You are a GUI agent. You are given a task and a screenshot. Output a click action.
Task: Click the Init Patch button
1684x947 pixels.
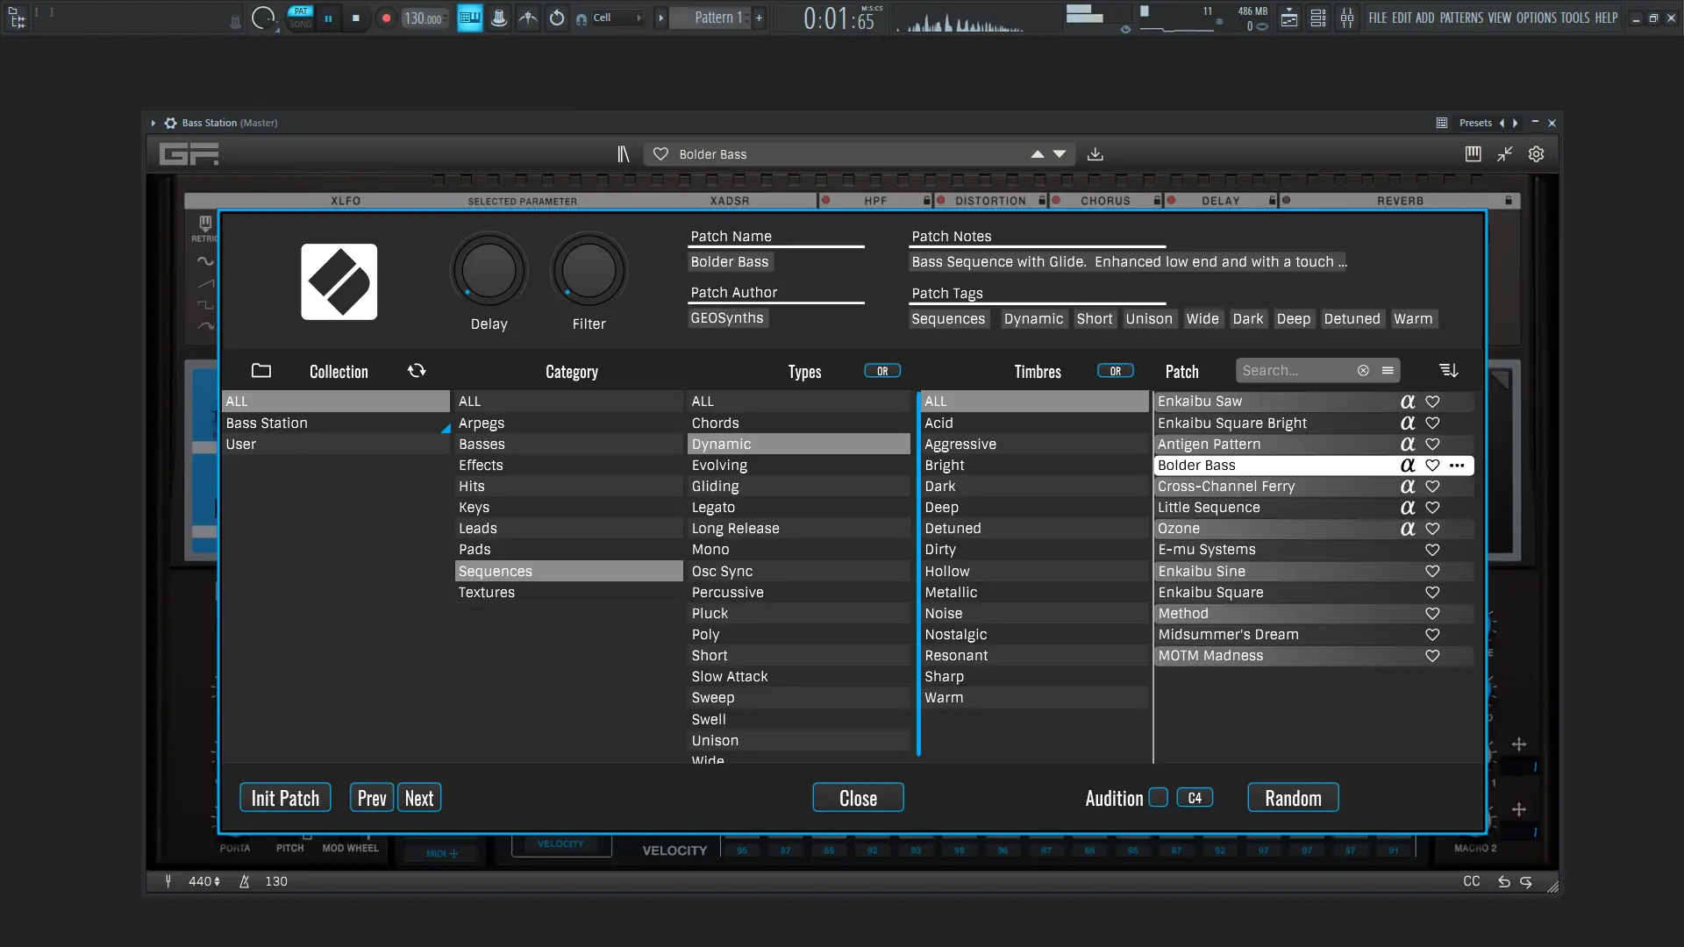pyautogui.click(x=285, y=798)
